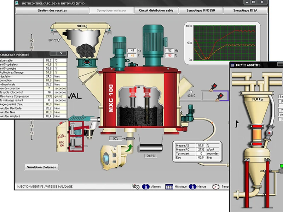Switch to Circuit distribution sable tab
This screenshot has height=212, width=283.
156,11
